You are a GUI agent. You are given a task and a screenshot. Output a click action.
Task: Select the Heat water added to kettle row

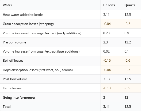tap(71, 15)
